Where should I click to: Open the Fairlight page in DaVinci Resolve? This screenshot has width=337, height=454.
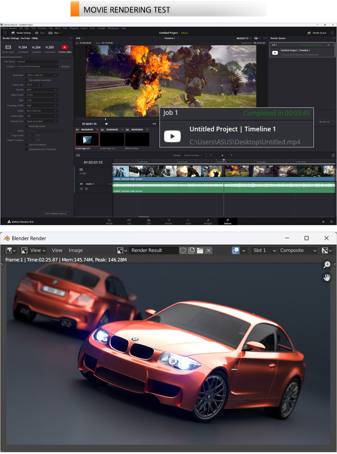coord(208,222)
